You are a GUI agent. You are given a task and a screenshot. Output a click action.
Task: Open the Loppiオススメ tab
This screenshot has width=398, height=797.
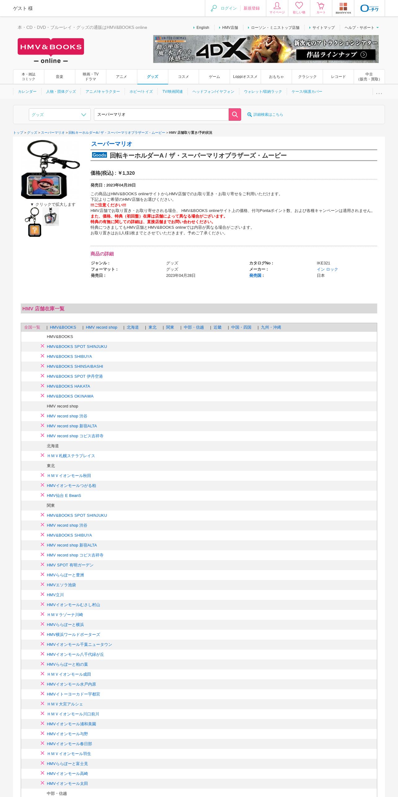click(245, 77)
